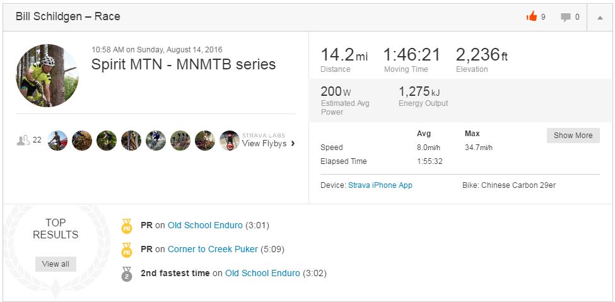
Task: Click gold PR medal for Corner to Creek Puker
Action: 127,250
